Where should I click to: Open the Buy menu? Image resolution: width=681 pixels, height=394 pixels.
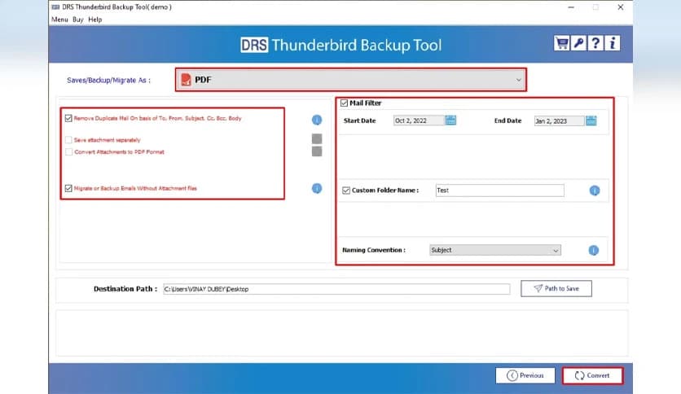(77, 20)
